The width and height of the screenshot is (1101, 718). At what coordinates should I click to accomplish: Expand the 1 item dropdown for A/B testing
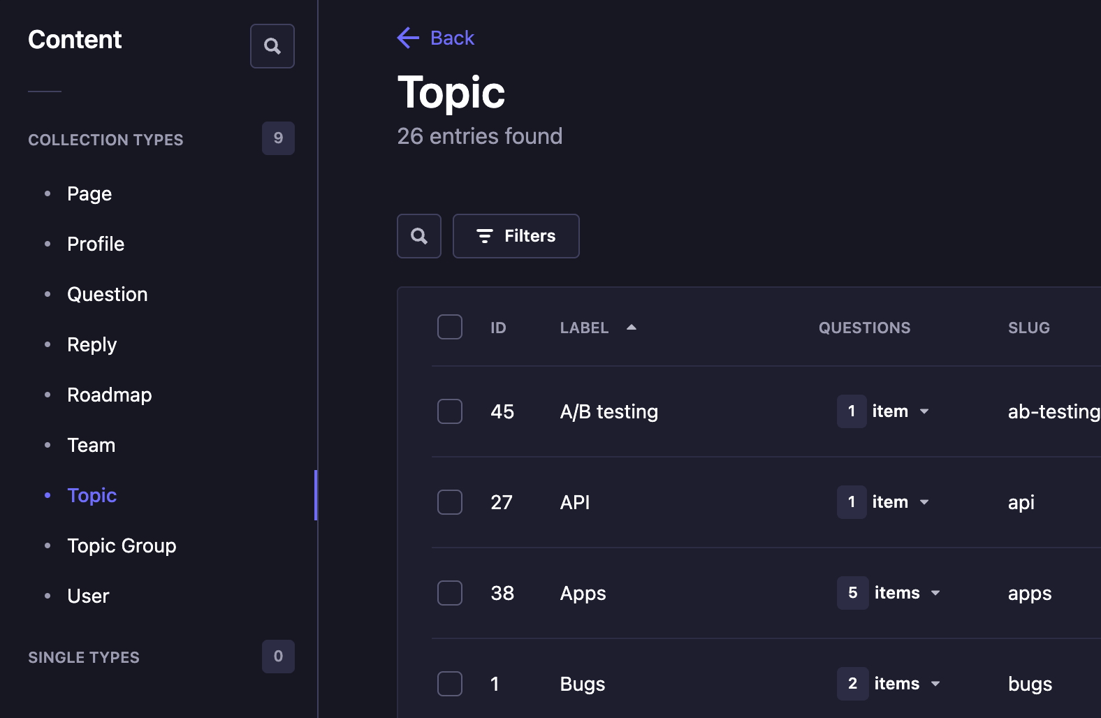click(884, 411)
